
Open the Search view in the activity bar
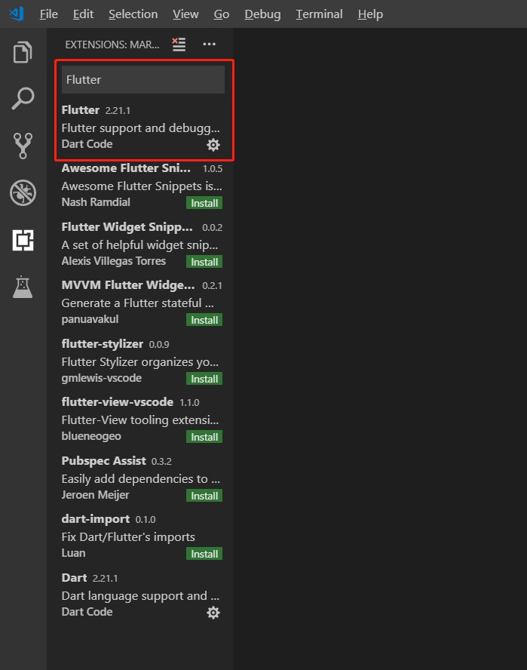tap(23, 99)
